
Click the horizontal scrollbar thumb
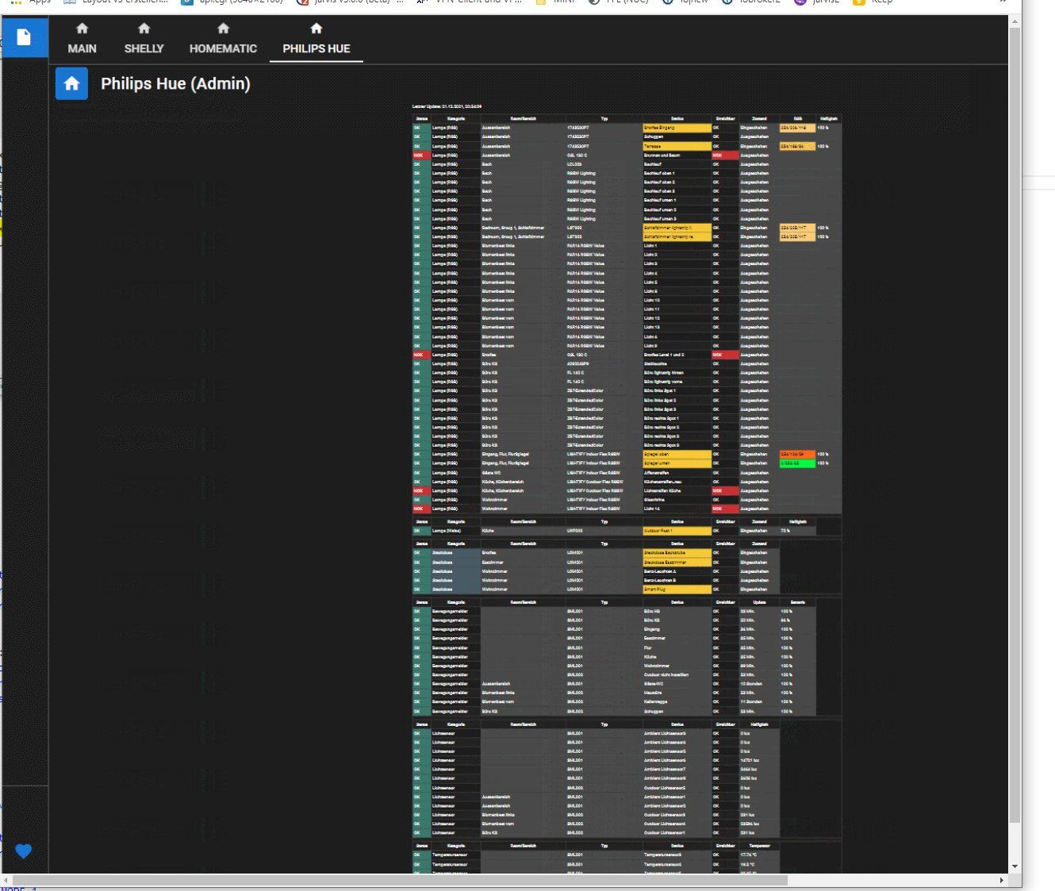pyautogui.click(x=401, y=880)
